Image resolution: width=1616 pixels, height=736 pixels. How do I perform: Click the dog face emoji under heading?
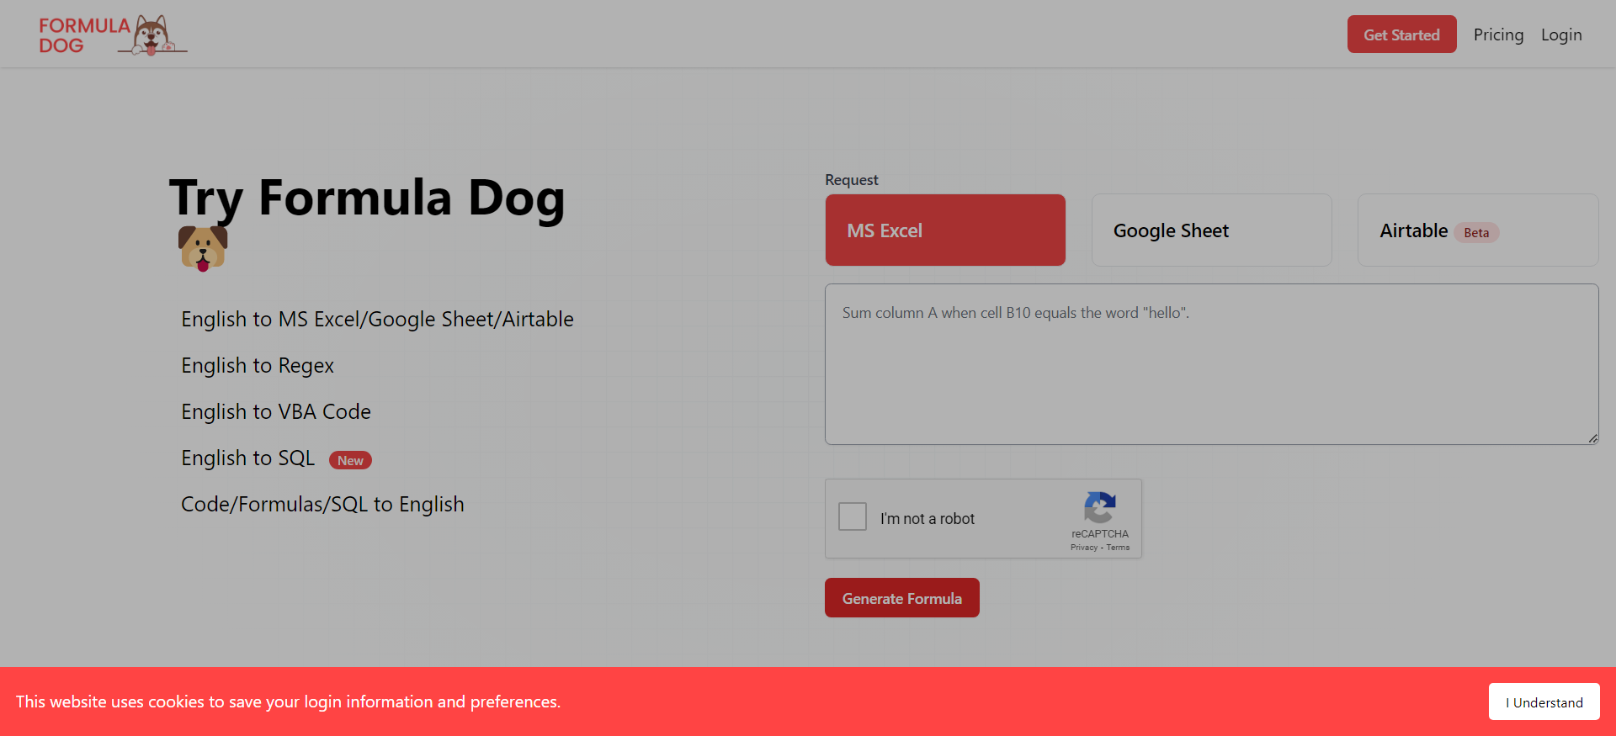pos(203,248)
